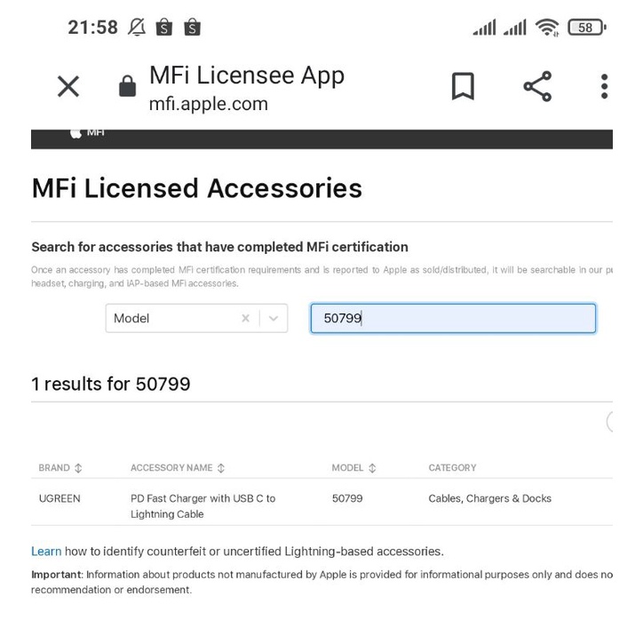Clear the Model selection with the x
Image resolution: width=643 pixels, height=643 pixels.
[x=245, y=318]
